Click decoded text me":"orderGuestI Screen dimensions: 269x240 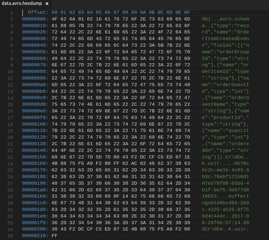[x=225, y=85]
